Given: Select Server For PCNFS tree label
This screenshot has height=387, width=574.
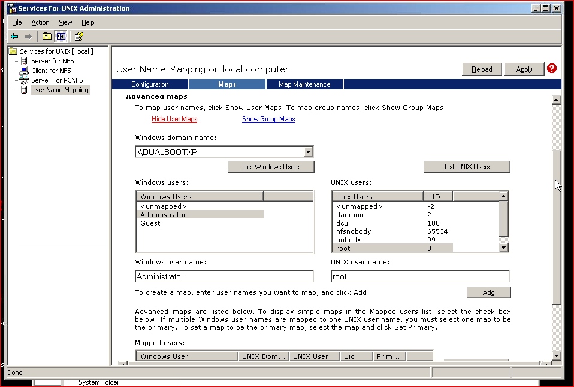Looking at the screenshot, I should (57, 80).
